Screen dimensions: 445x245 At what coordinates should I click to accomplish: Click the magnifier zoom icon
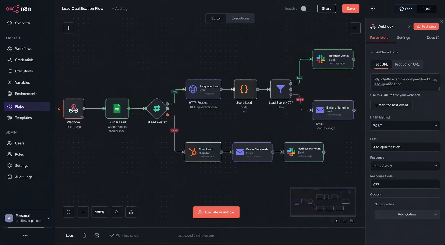(x=117, y=212)
